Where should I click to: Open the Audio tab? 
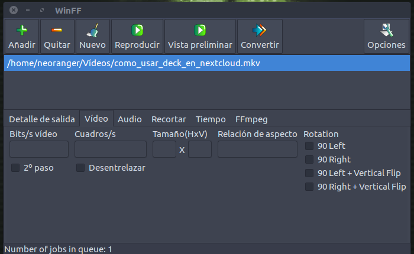(x=130, y=119)
